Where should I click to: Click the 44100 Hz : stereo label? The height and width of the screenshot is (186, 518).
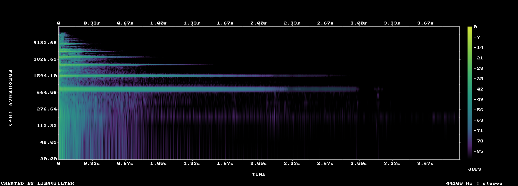[x=474, y=183]
